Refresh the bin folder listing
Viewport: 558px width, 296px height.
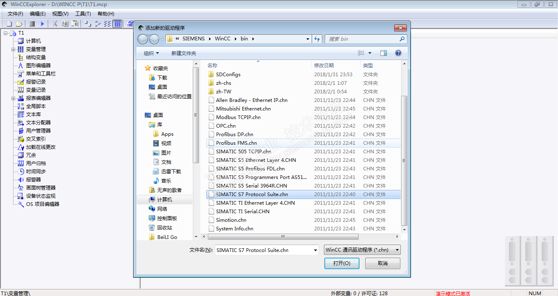coord(317,39)
